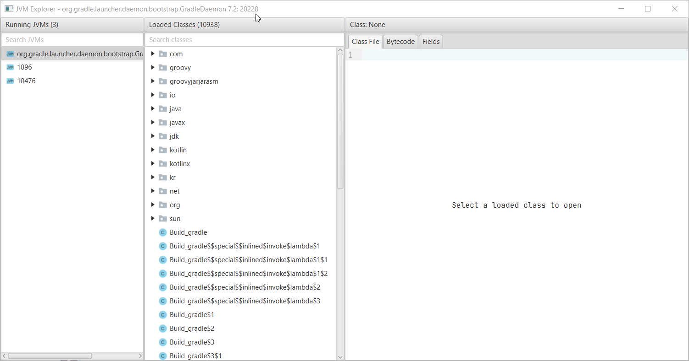
Task: Expand the javax package tree arrow
Action: (153, 123)
